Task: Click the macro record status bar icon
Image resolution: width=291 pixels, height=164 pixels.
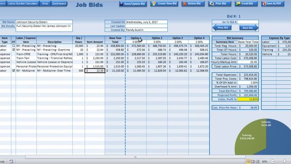Action: point(11,162)
